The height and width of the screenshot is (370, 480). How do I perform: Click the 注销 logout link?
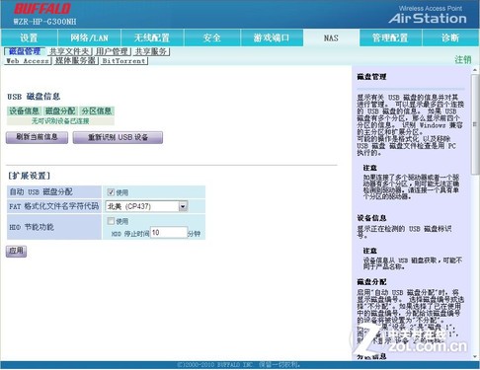coord(463,59)
